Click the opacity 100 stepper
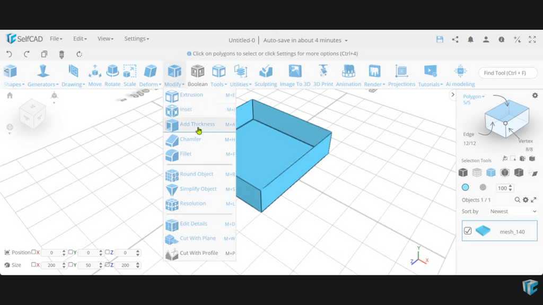The image size is (543, 305). (x=505, y=188)
